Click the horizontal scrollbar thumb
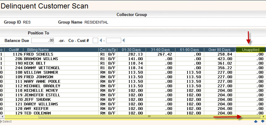The image size is (266, 125). (149, 117)
